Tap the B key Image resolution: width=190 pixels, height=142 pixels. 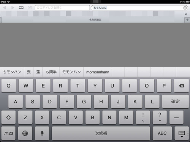pyautogui.click(x=93, y=117)
